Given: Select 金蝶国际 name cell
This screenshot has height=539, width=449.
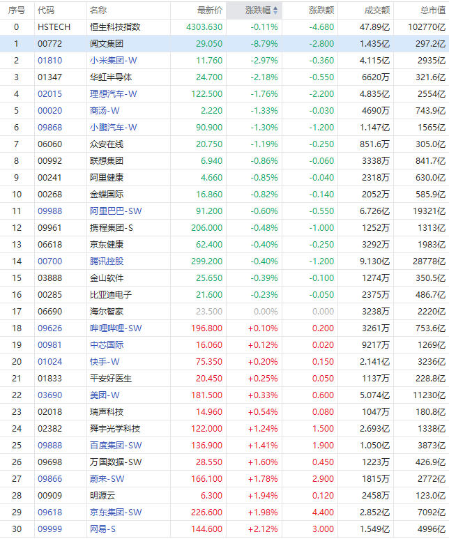Looking at the screenshot, I should pyautogui.click(x=107, y=195).
